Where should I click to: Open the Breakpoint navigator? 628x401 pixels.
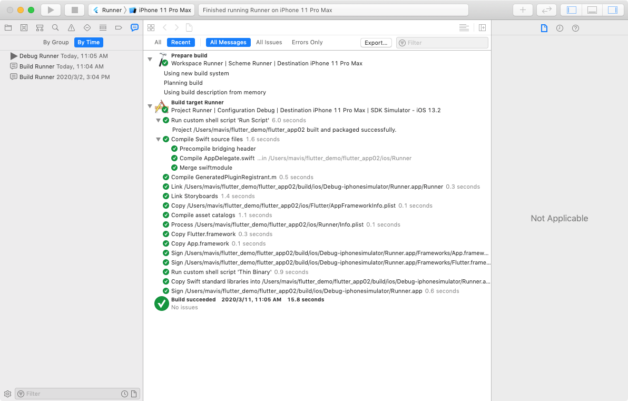point(119,27)
